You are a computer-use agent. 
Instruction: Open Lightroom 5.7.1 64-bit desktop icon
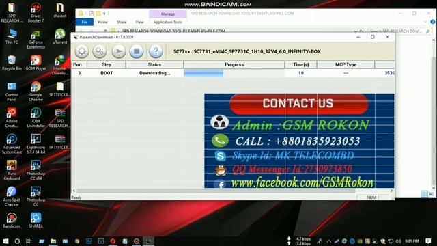[x=36, y=144]
